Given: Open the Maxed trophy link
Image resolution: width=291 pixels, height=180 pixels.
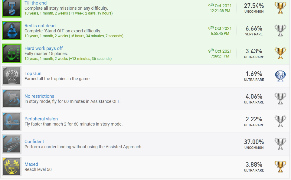Looking at the screenshot, I should (x=31, y=164).
